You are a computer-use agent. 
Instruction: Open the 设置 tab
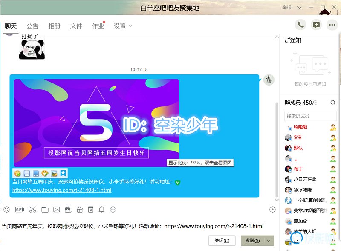[x=120, y=26]
